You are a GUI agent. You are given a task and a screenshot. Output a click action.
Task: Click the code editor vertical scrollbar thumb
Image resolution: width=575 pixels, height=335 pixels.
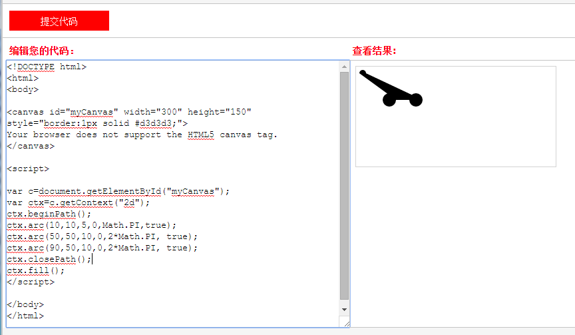click(x=344, y=185)
